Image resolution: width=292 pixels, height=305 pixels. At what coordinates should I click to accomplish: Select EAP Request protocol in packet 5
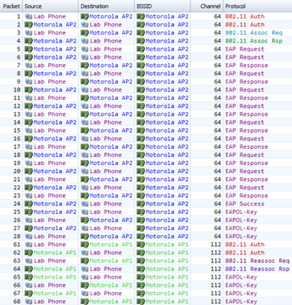click(244, 49)
